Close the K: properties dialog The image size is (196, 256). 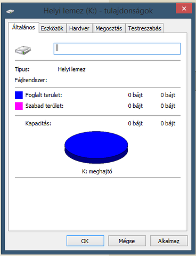[x=184, y=9]
